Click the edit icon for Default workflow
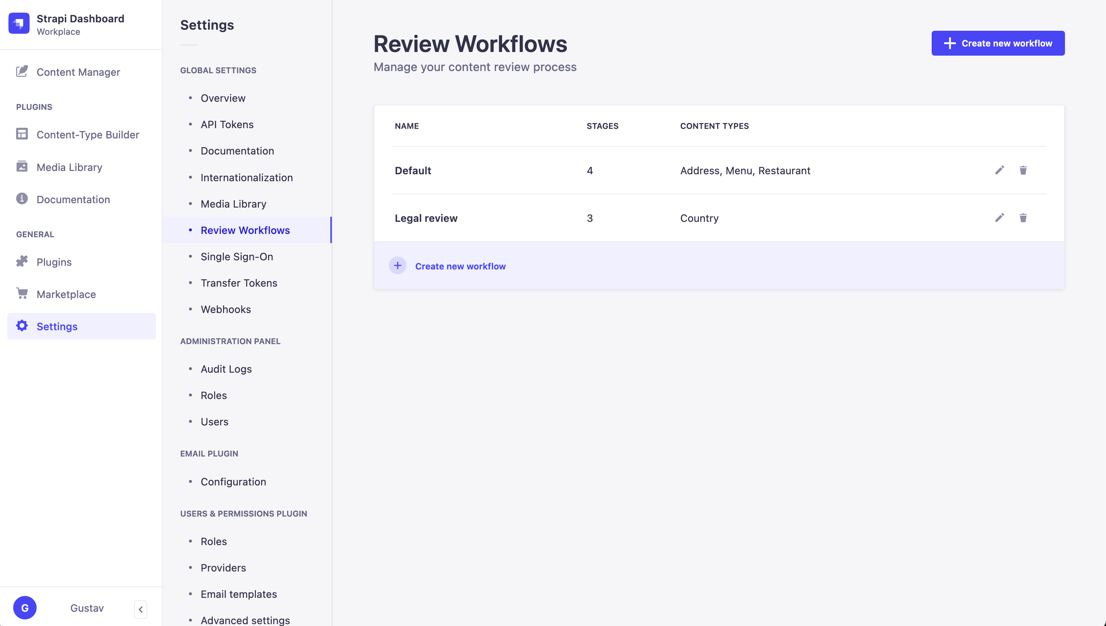 (x=1000, y=170)
